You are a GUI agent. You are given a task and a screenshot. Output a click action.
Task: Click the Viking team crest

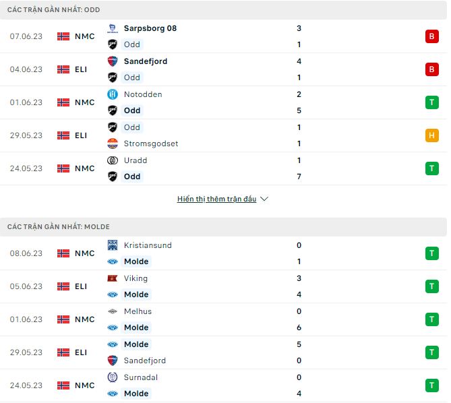(x=113, y=278)
